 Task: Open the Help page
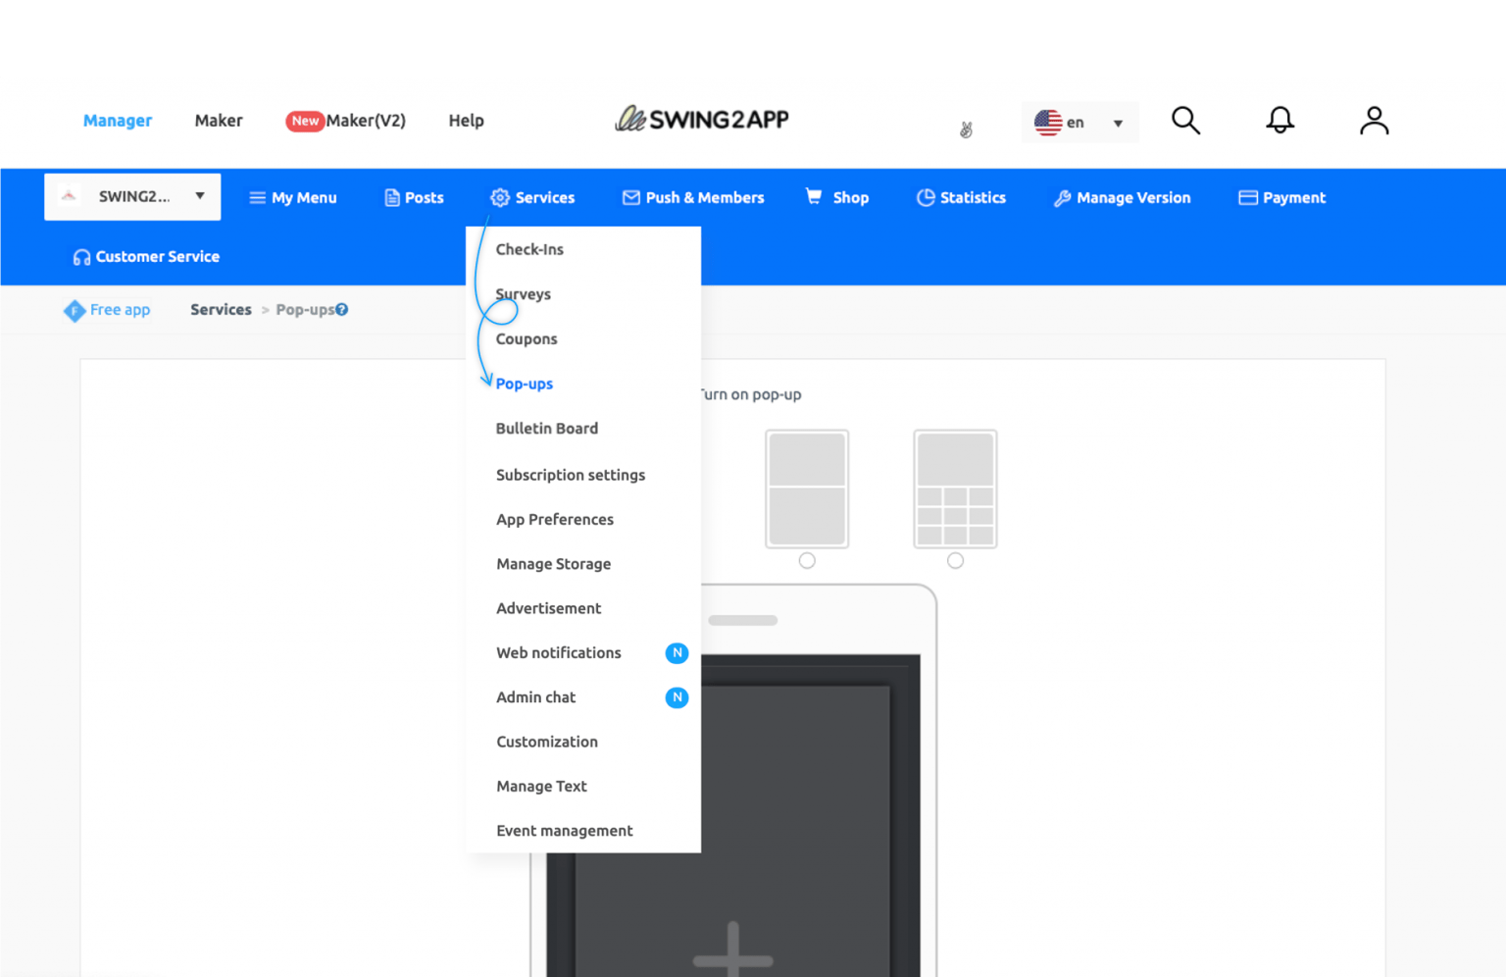pyautogui.click(x=466, y=120)
